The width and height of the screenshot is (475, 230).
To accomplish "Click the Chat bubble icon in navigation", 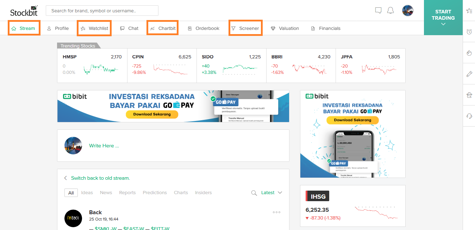I will pyautogui.click(x=122, y=28).
